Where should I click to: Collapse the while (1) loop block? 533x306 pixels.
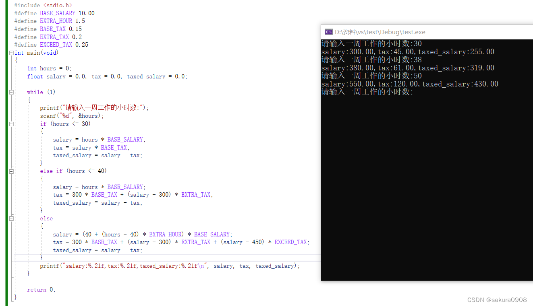tap(11, 92)
